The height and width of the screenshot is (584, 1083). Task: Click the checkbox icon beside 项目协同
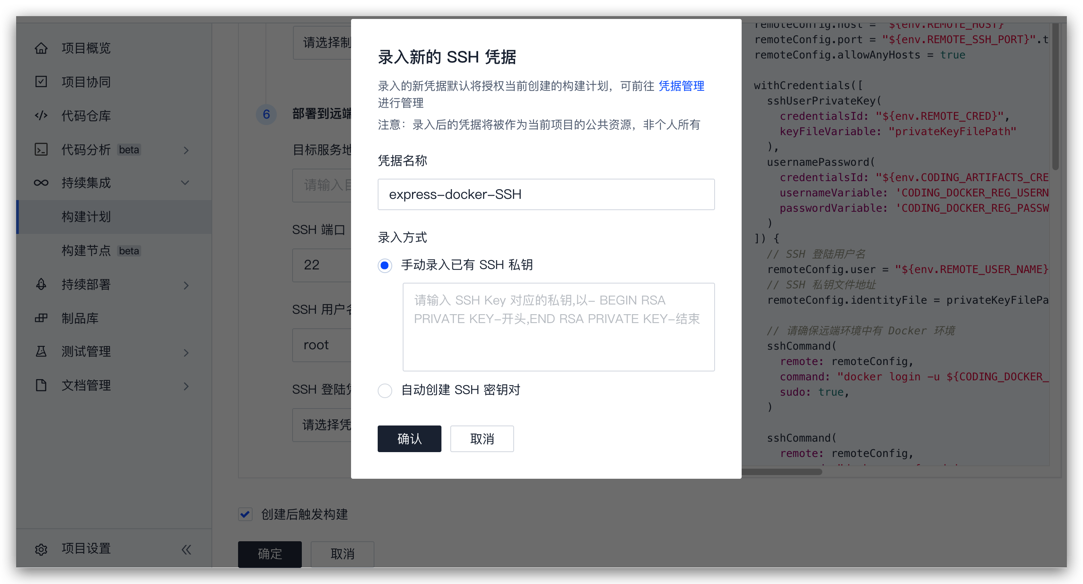[x=41, y=81]
